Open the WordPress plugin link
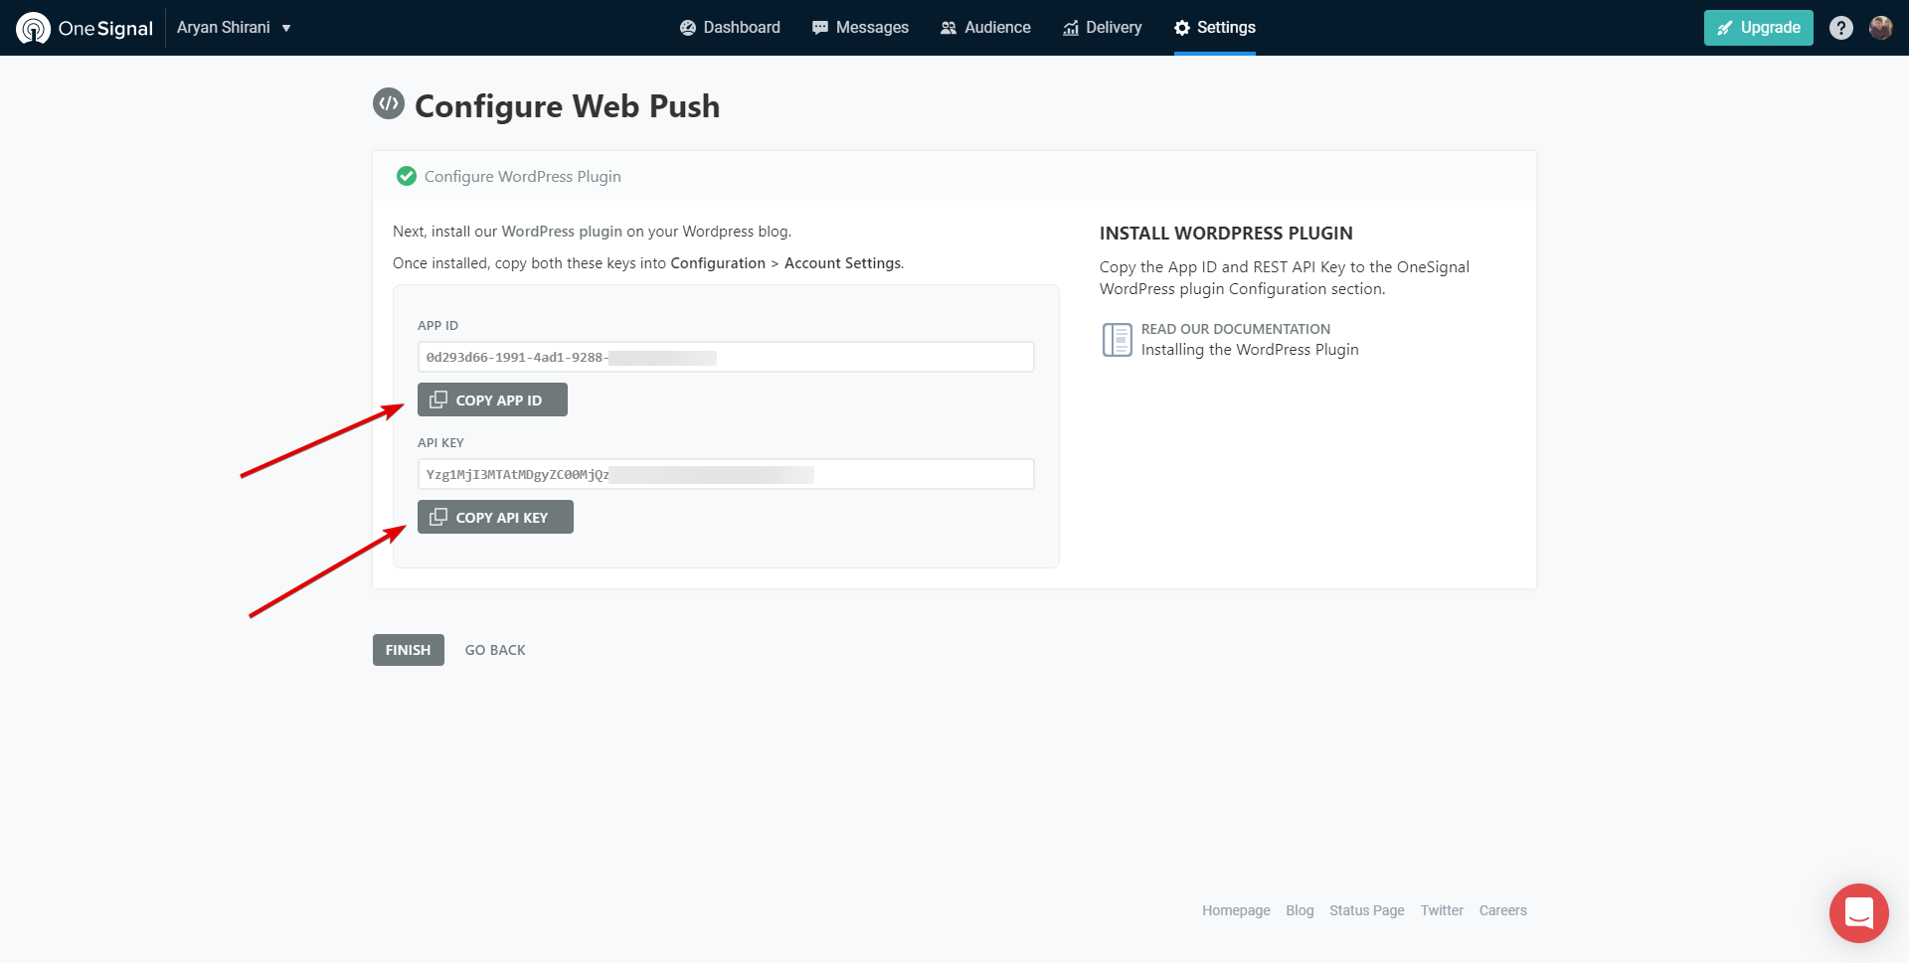Screen dimensions: 1909x963 coord(562,232)
